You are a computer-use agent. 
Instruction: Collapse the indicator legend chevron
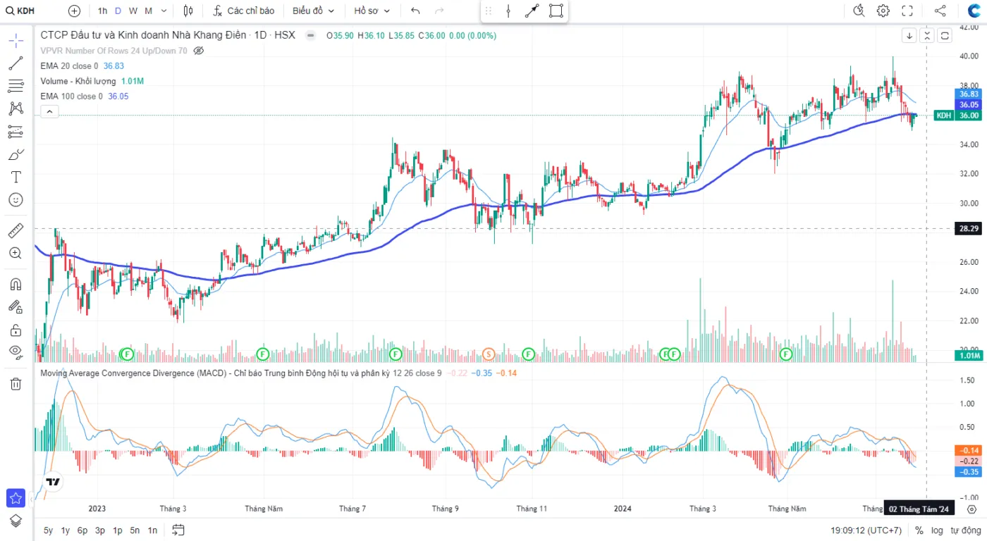tap(49, 111)
